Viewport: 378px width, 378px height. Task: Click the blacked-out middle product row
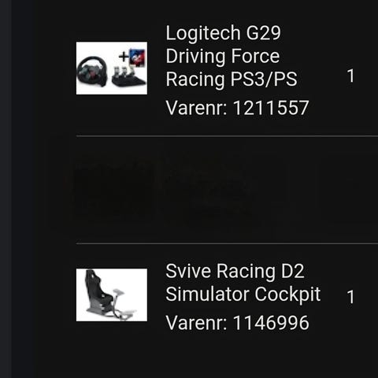tap(227, 190)
